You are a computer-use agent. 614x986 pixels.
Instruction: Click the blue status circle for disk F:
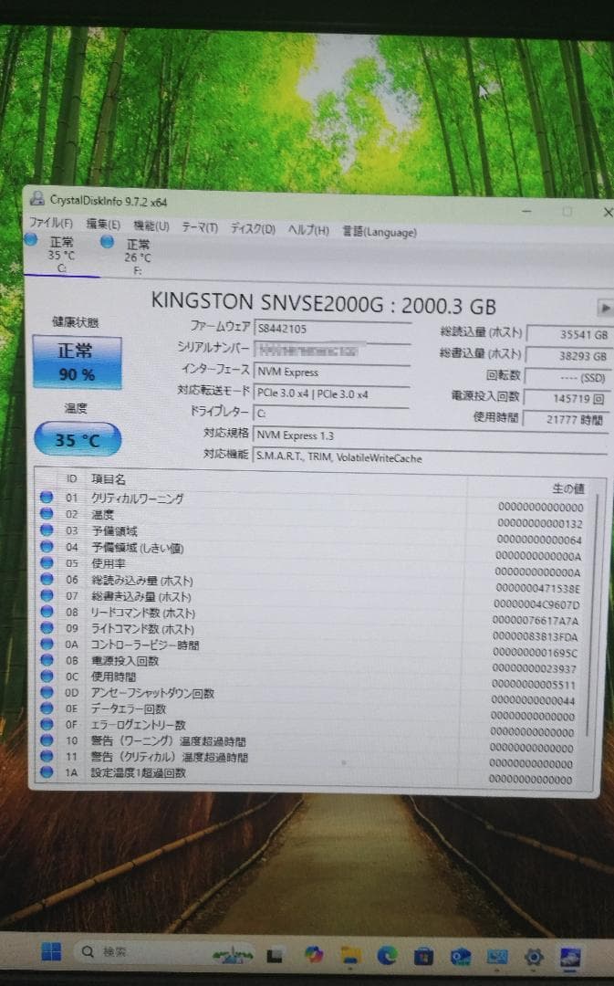tap(107, 241)
